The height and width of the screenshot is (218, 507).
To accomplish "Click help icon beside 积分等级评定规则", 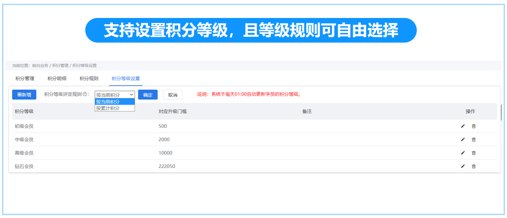I will pos(85,94).
